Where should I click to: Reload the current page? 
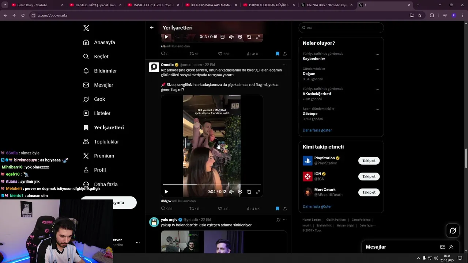tap(23, 15)
